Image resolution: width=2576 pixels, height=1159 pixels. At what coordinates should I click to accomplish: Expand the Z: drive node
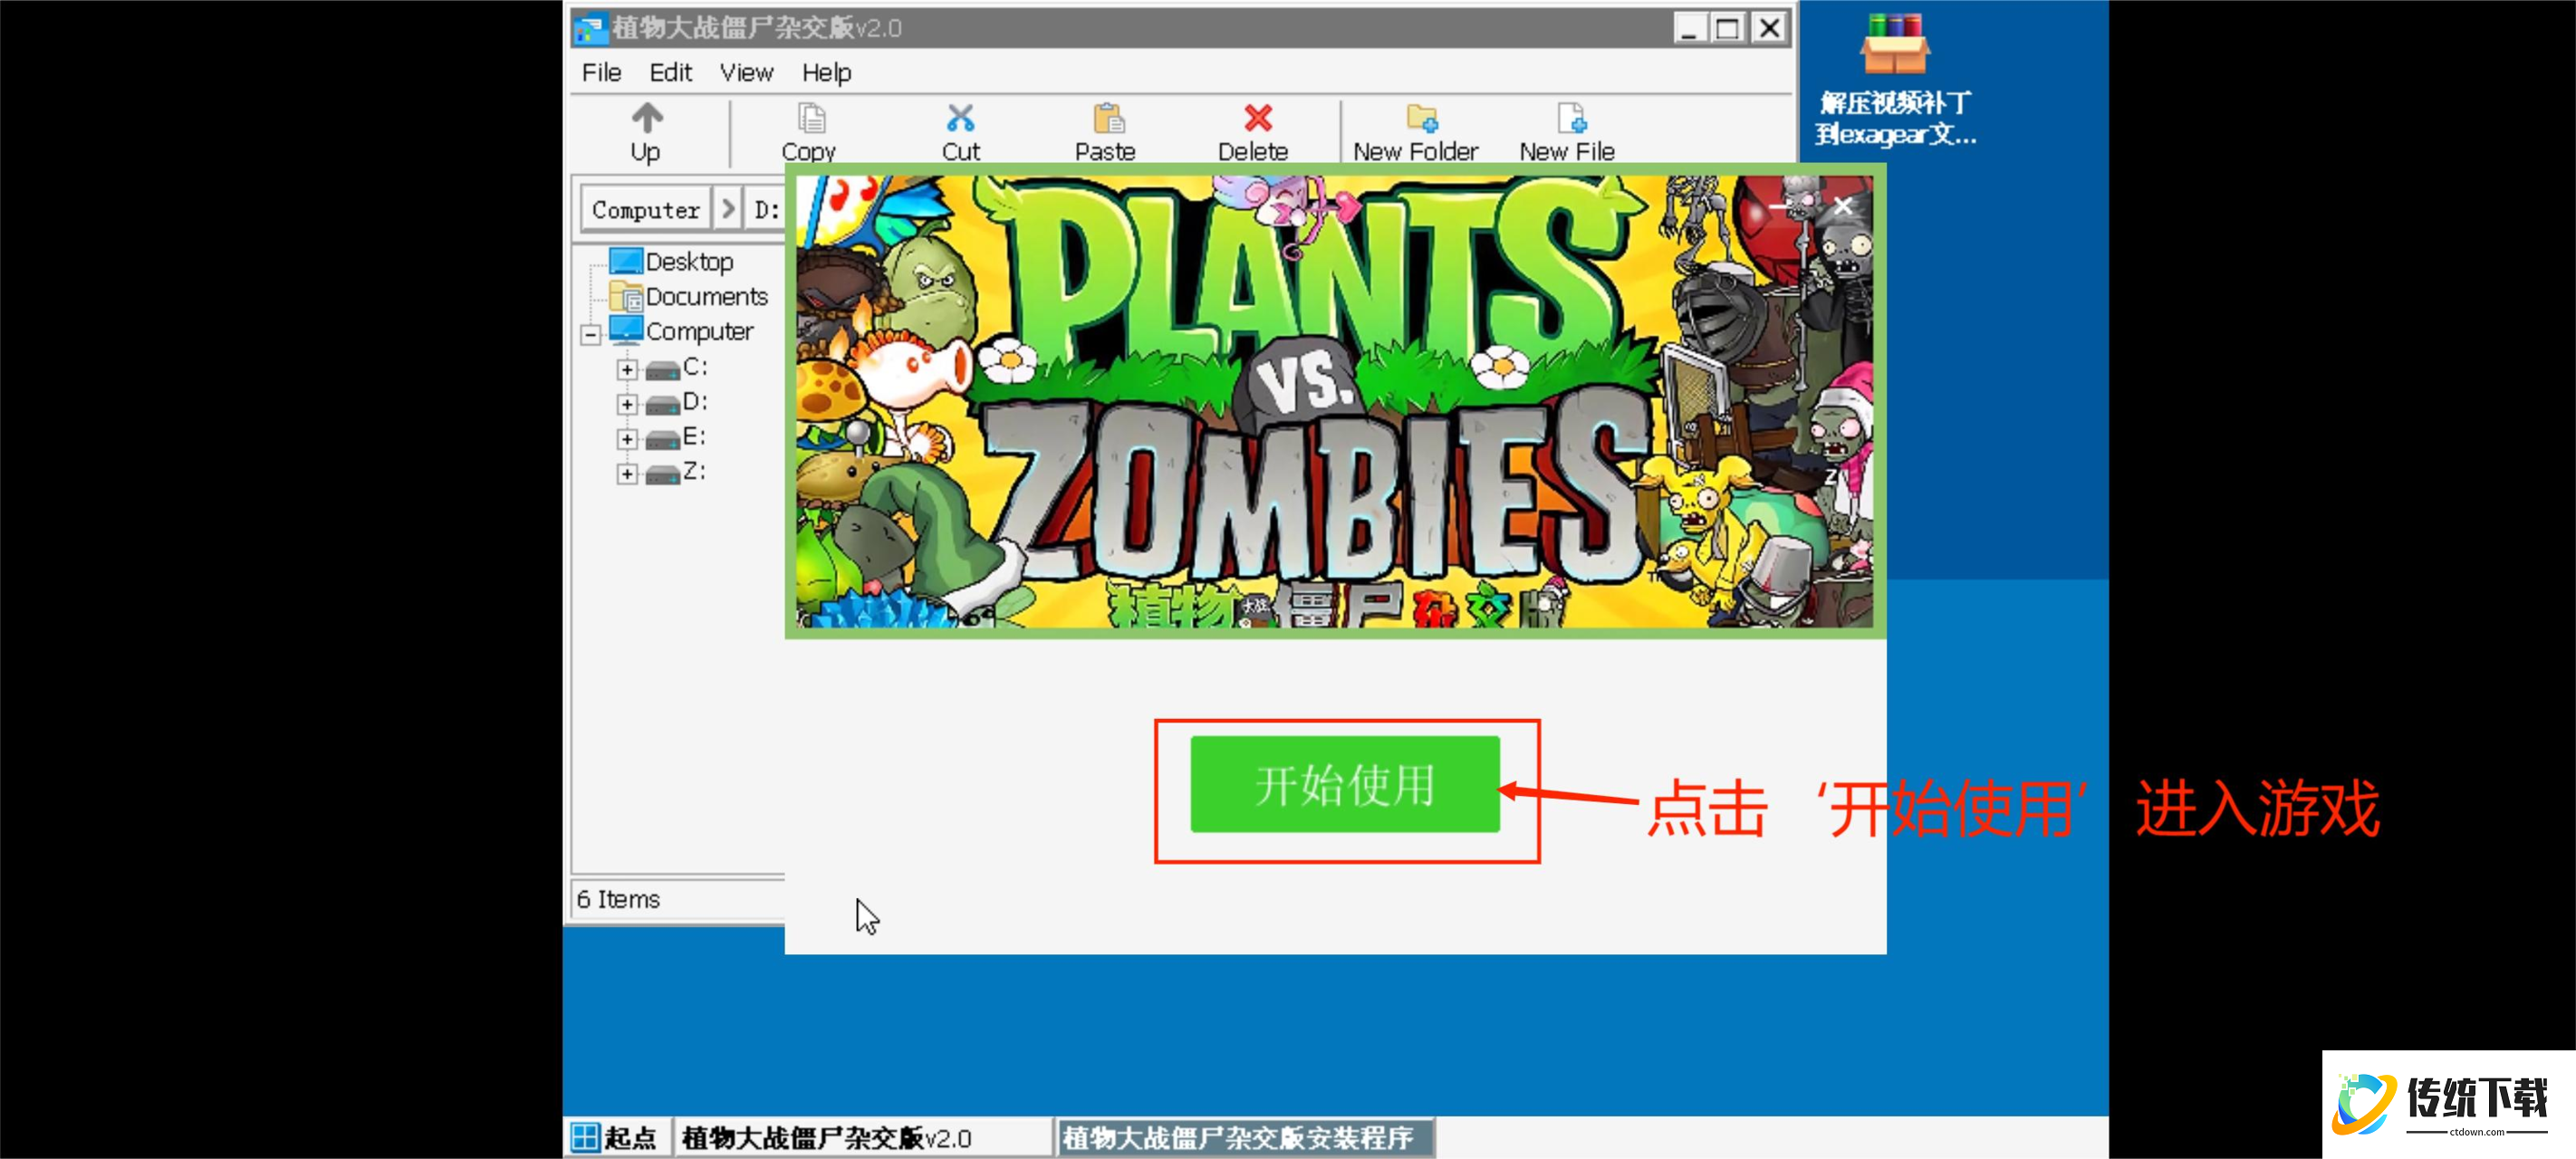627,474
